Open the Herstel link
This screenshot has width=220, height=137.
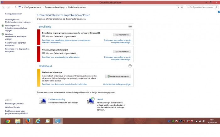pyautogui.click(x=100, y=99)
